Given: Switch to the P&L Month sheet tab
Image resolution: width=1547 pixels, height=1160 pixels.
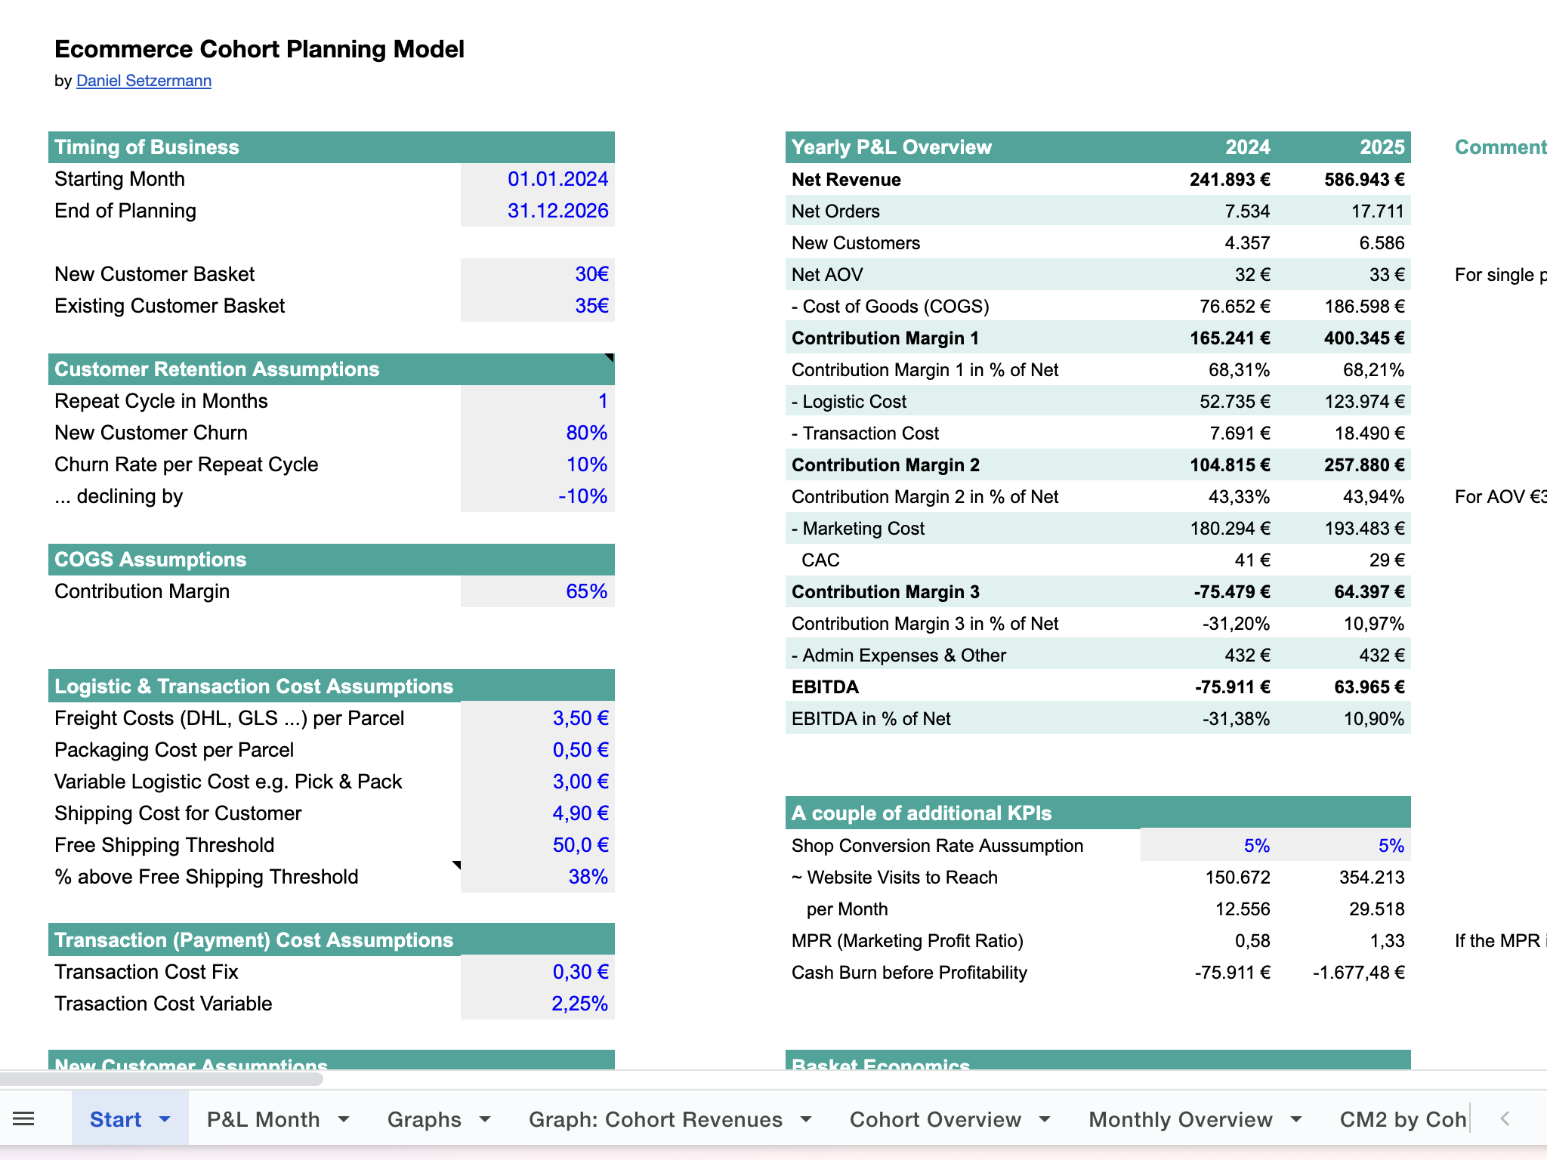Looking at the screenshot, I should click(263, 1118).
